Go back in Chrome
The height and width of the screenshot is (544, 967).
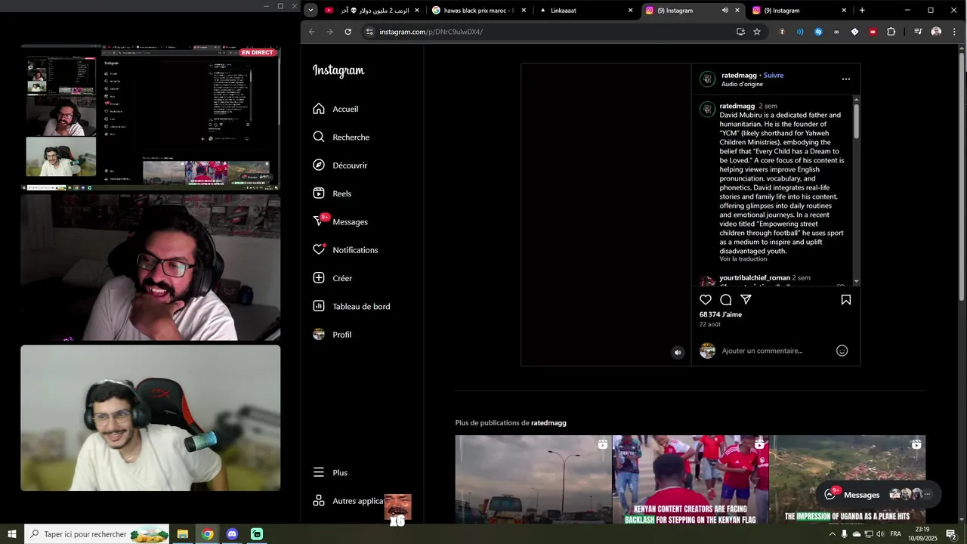click(x=312, y=32)
